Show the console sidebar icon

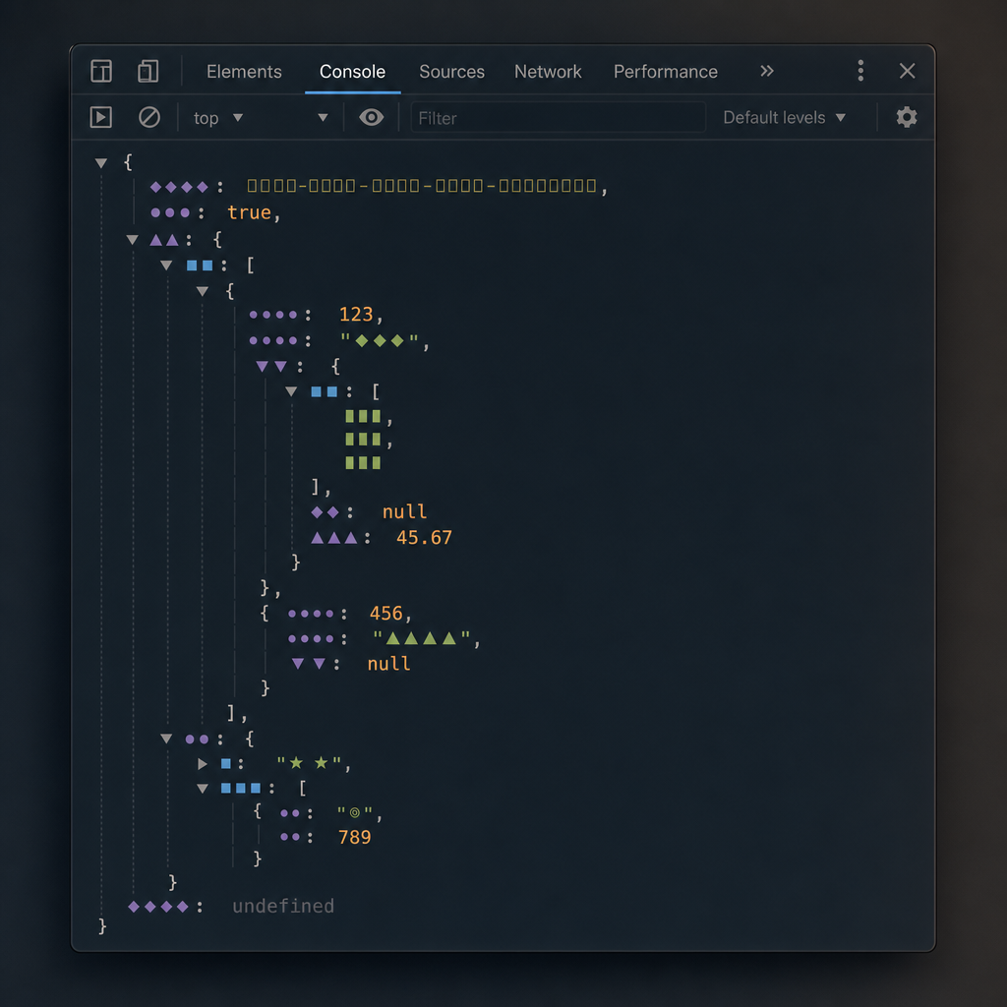(x=101, y=118)
